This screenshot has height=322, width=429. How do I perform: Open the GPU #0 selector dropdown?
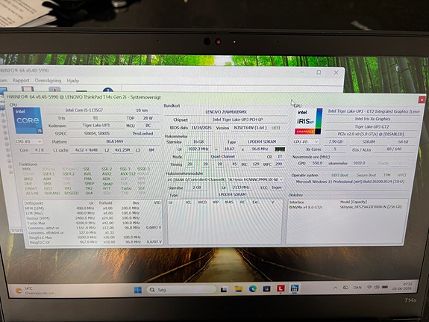click(x=306, y=142)
